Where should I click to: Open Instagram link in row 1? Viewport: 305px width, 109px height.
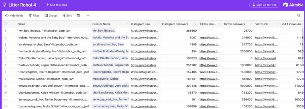click(145, 31)
